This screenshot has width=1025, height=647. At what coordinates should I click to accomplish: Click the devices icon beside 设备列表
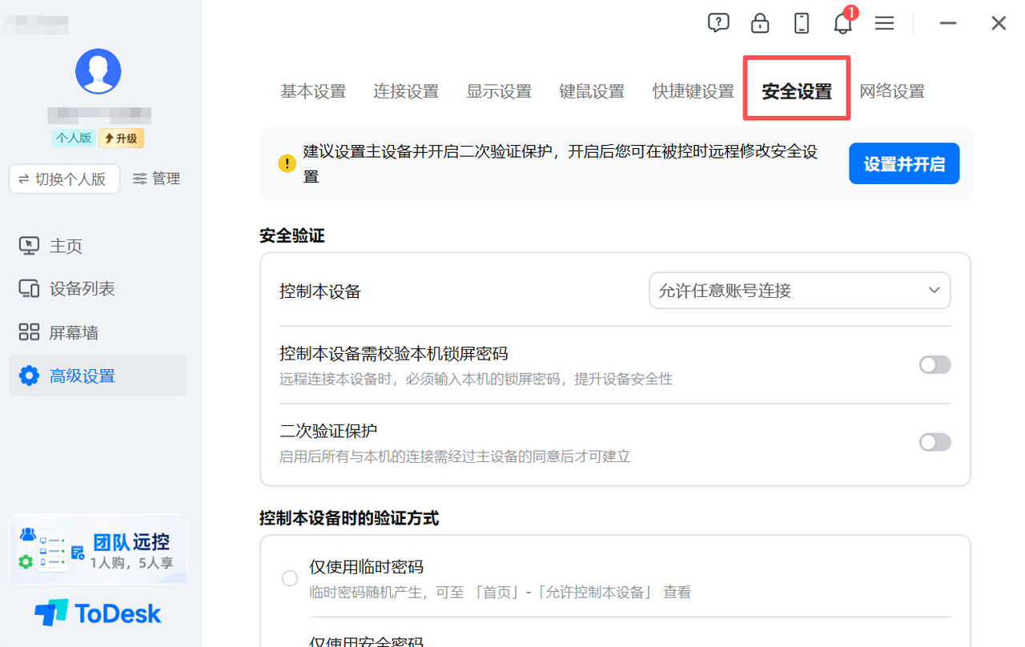[x=29, y=289]
